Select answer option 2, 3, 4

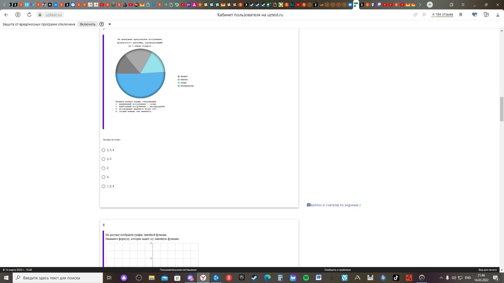(x=103, y=150)
